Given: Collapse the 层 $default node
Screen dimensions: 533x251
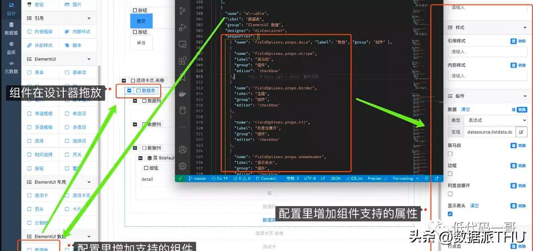Looking at the screenshot, I should [x=140, y=158].
